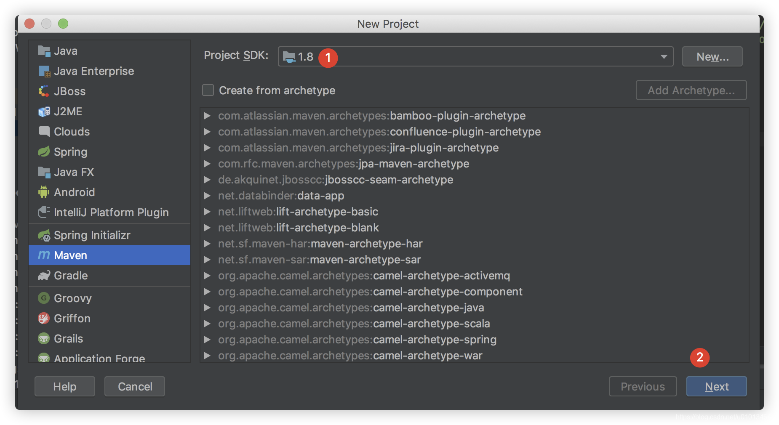The image size is (779, 425).
Task: Select Grails list entry
Action: (109, 339)
